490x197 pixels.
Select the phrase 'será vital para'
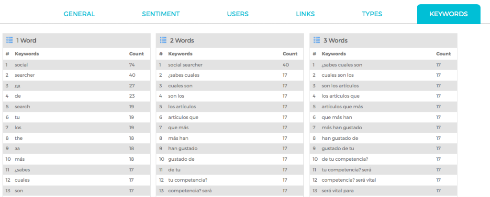(x=337, y=191)
